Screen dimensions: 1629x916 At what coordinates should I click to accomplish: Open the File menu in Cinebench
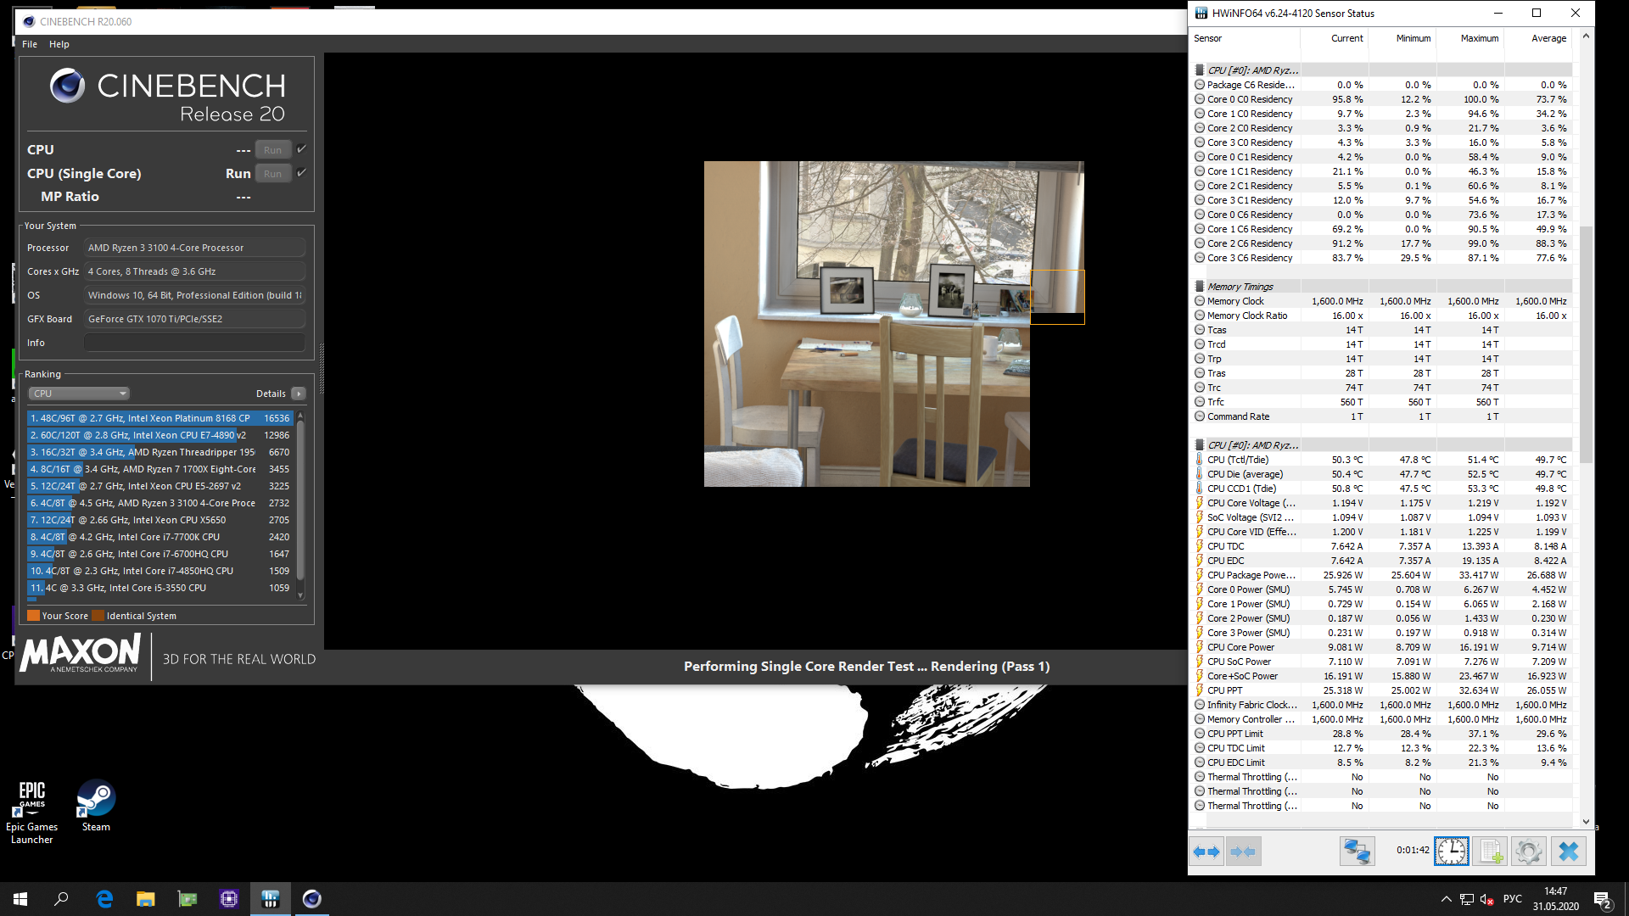pyautogui.click(x=30, y=44)
